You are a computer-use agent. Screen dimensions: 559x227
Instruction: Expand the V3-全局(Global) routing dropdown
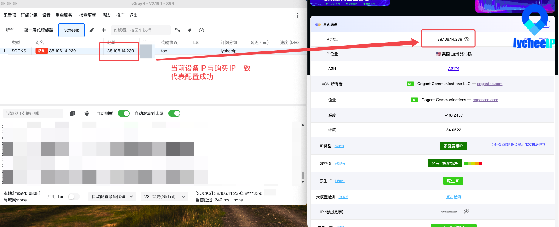165,197
